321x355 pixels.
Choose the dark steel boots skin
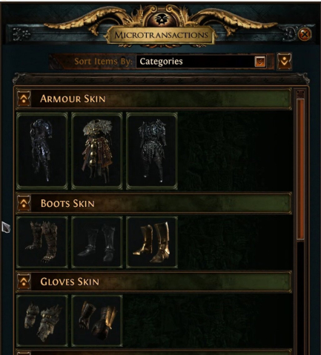(97, 242)
